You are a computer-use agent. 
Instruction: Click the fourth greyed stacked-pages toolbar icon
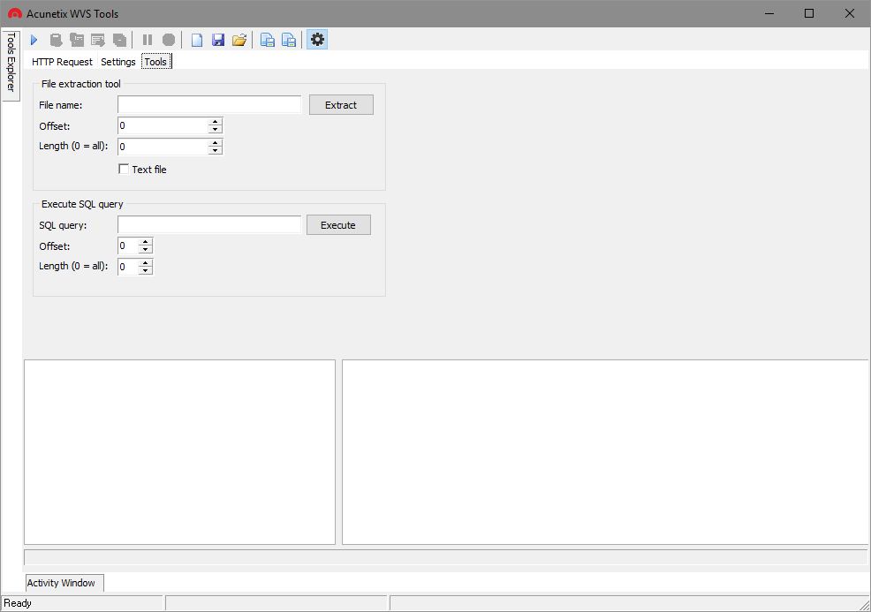click(x=119, y=40)
